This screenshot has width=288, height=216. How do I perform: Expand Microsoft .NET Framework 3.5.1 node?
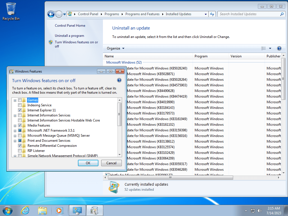pyautogui.click(x=15, y=131)
